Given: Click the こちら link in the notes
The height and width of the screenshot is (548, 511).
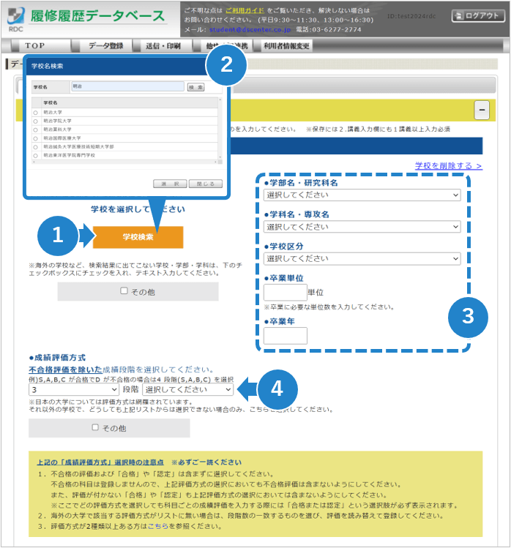Looking at the screenshot, I should [158, 526].
